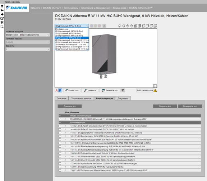Collapse the Комплектующие section chevron
This screenshot has width=207, height=181.
[60, 123]
